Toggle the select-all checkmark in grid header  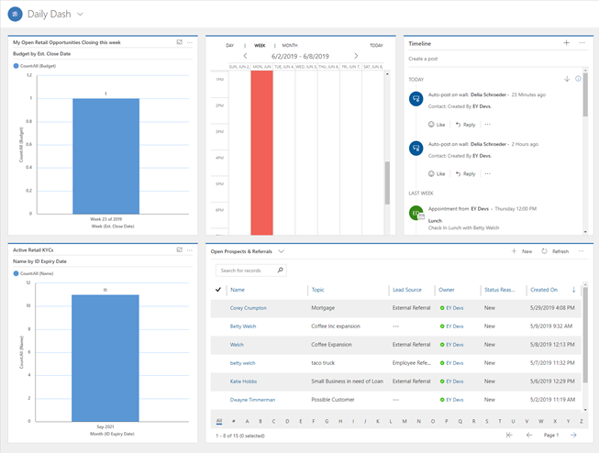pyautogui.click(x=217, y=290)
